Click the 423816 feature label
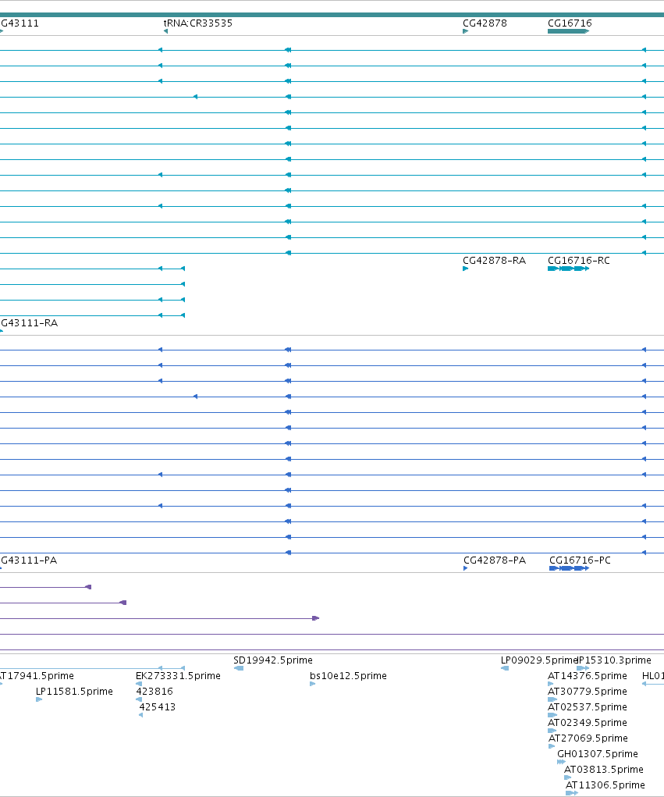 (x=154, y=692)
